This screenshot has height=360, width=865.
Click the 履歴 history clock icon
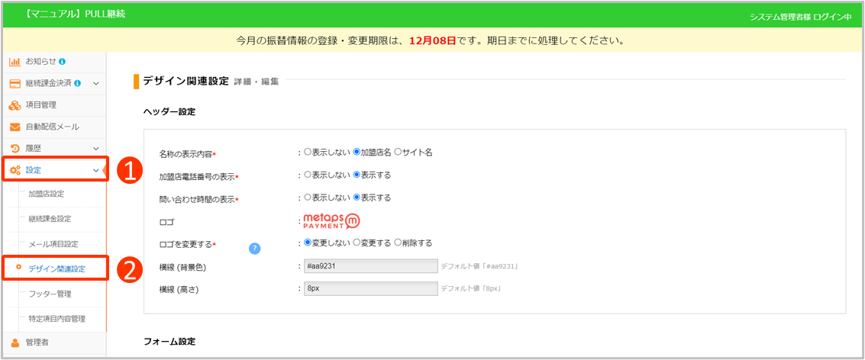[x=15, y=148]
